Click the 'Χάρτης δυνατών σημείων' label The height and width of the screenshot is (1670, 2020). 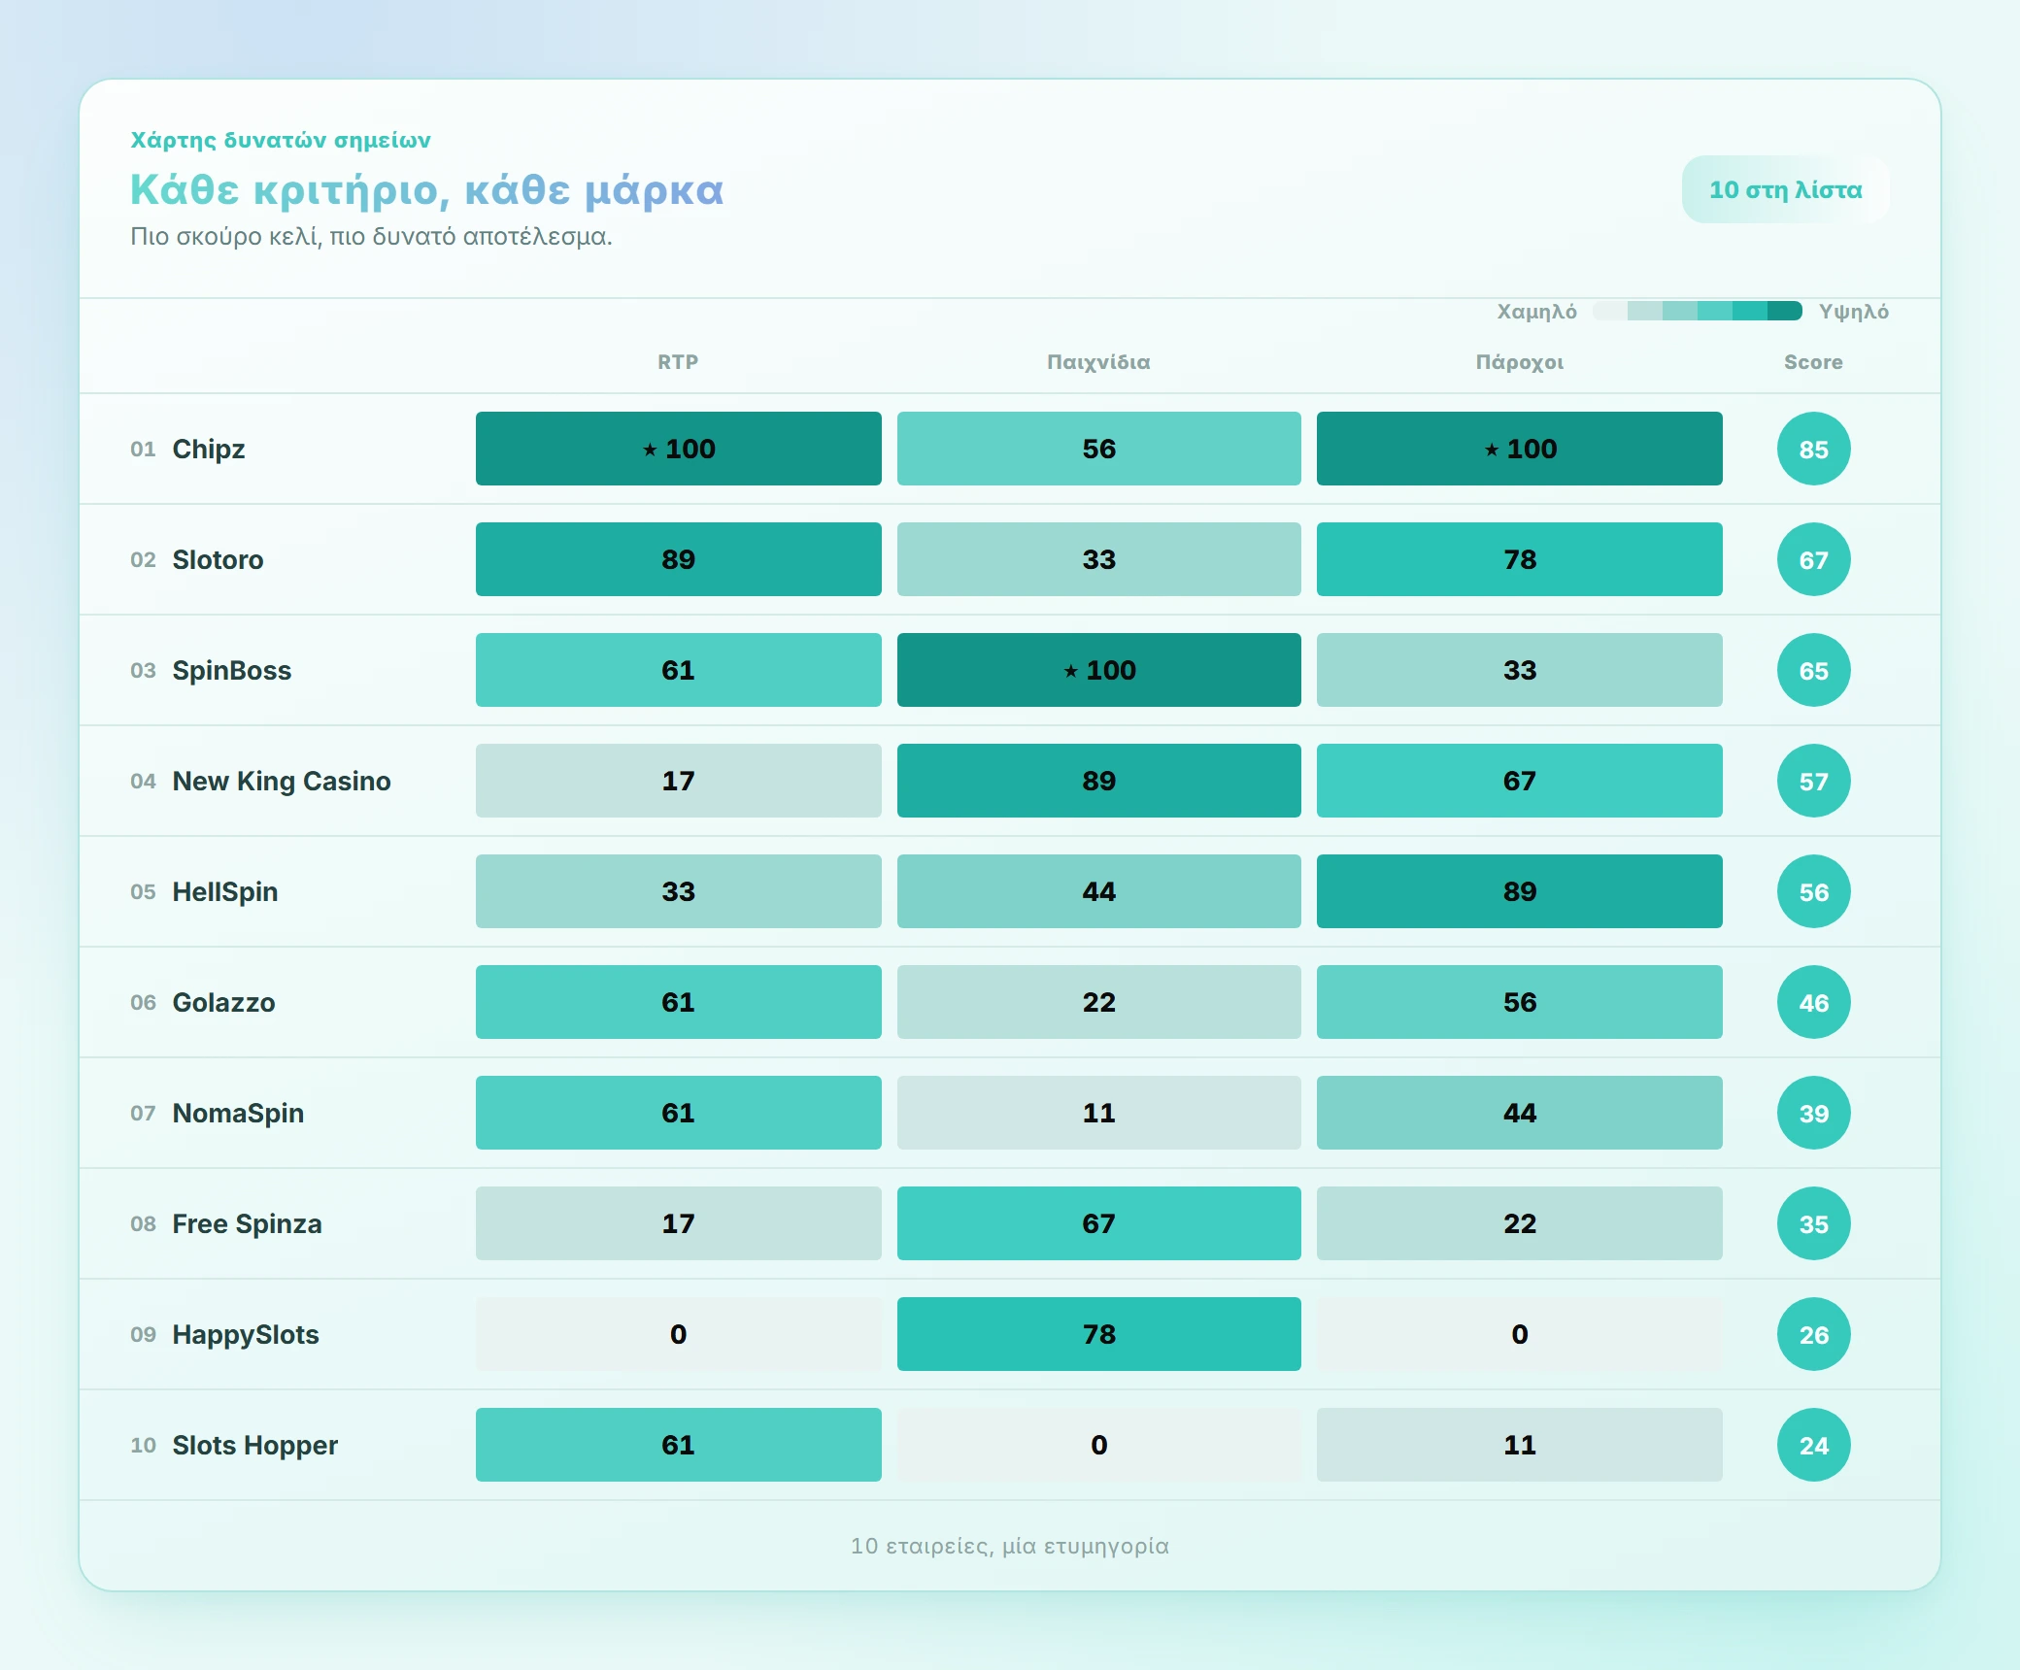(281, 140)
